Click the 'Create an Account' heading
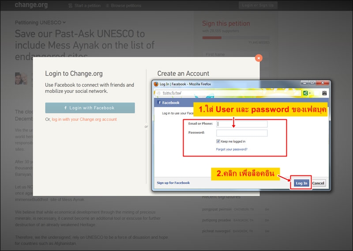 pos(183,73)
